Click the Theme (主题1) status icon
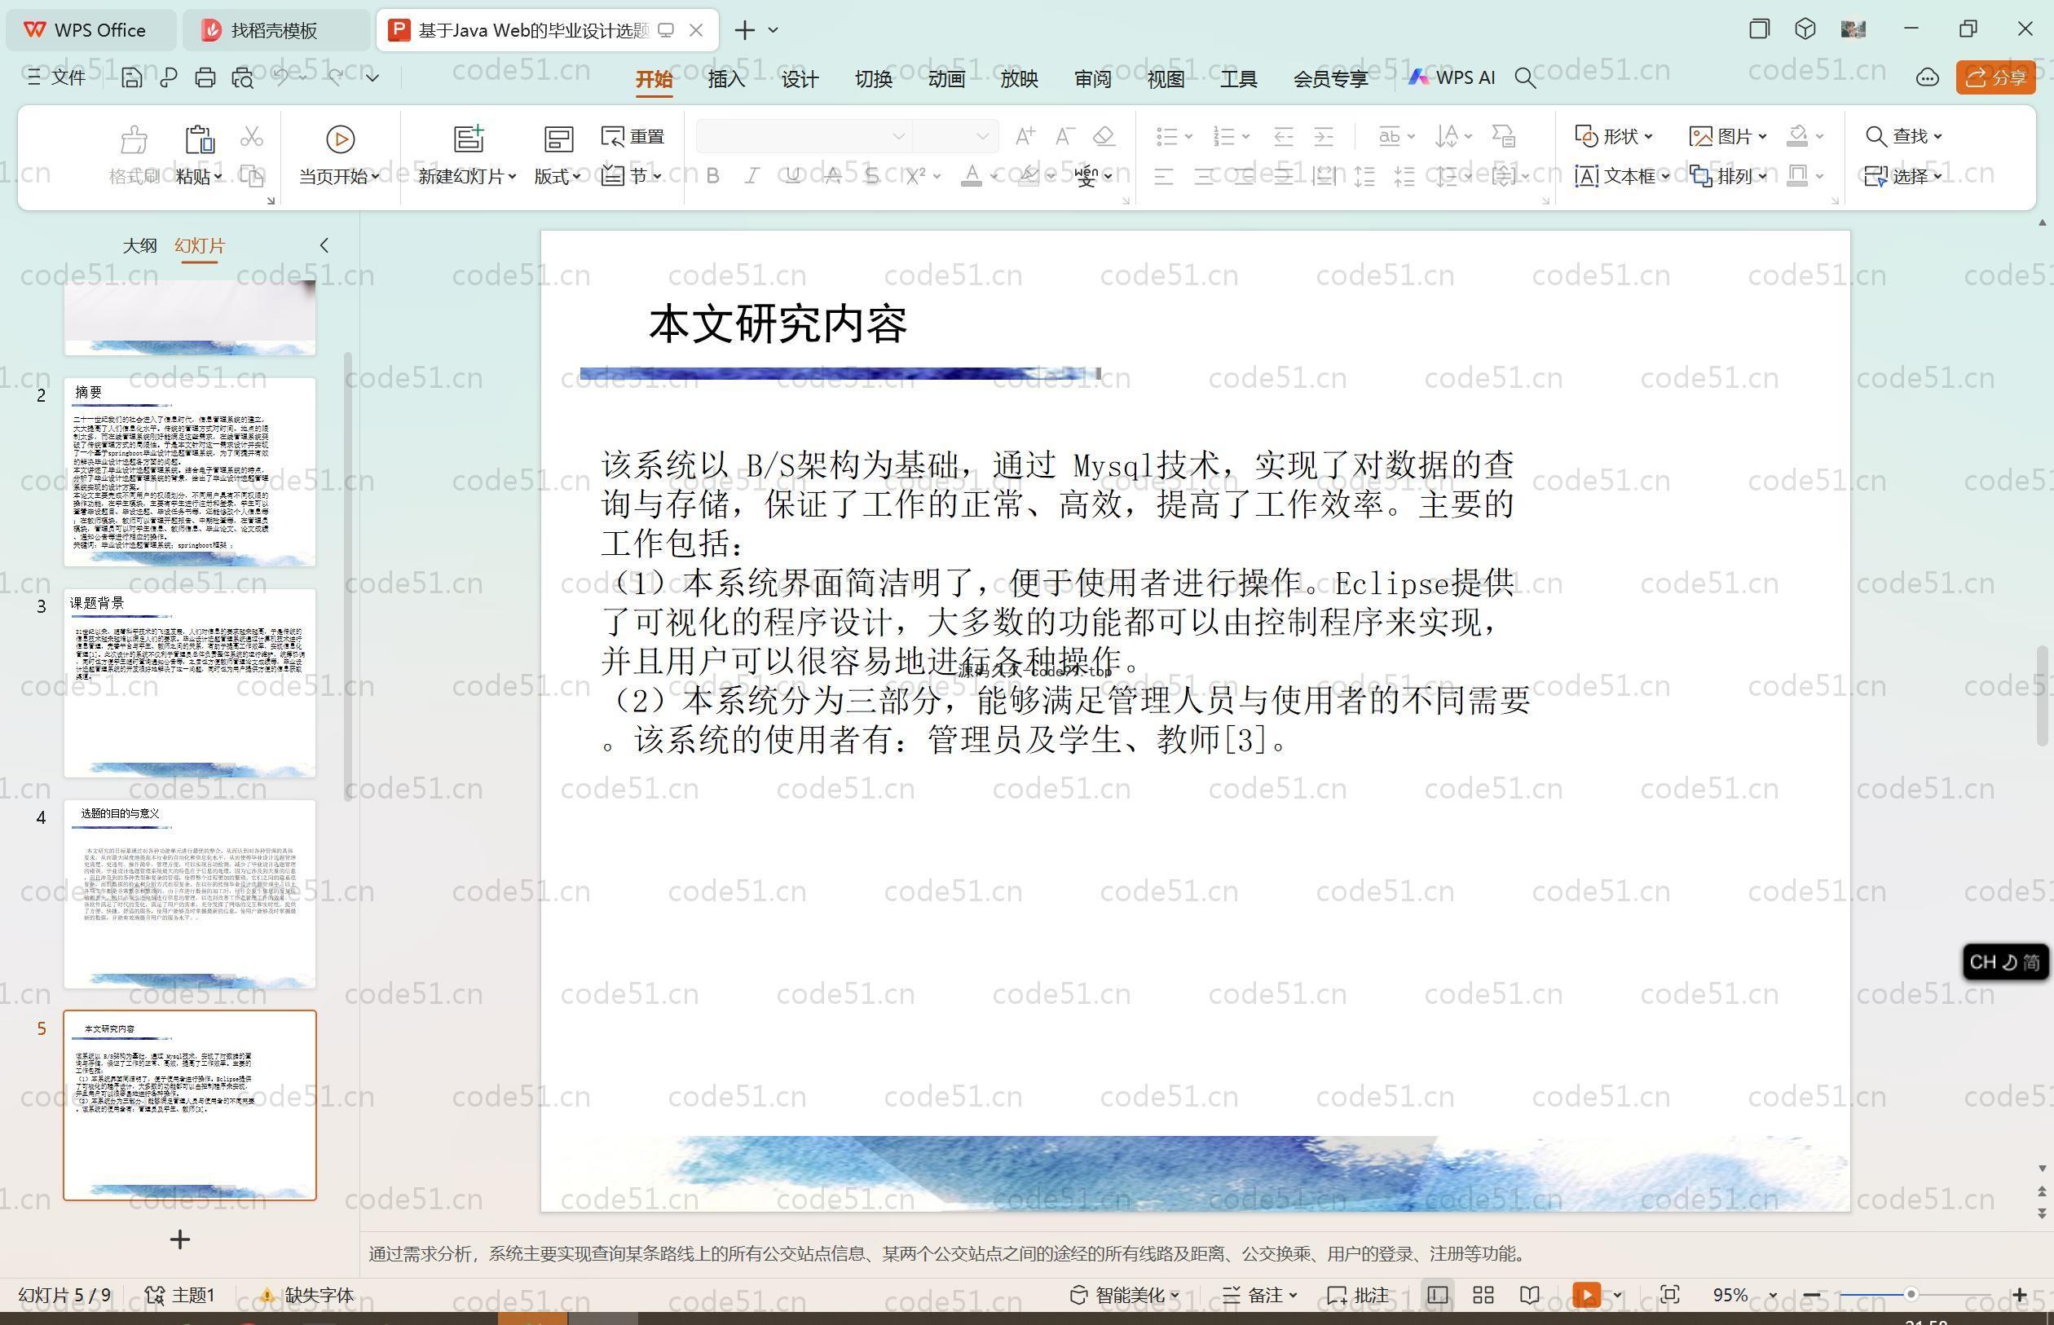2054x1325 pixels. tap(180, 1295)
